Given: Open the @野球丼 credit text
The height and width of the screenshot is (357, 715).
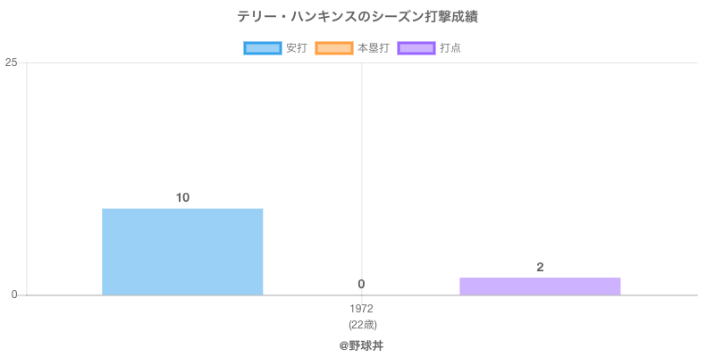Looking at the screenshot, I should tap(362, 345).
